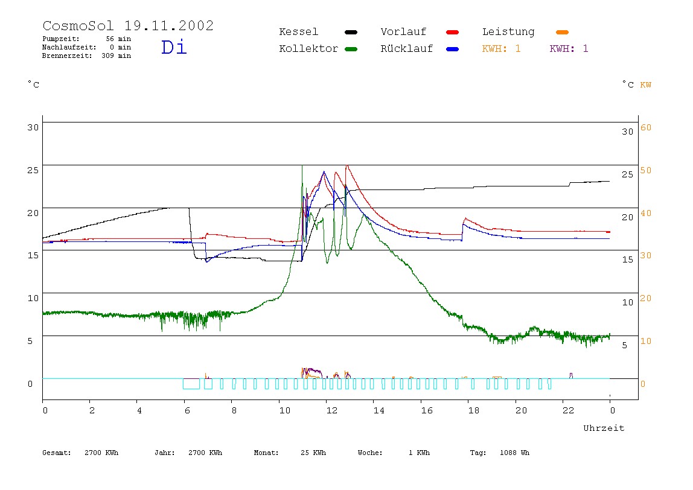Click the "Tag:" footer label
Viewport: 693px width, 490px height.
click(x=478, y=453)
